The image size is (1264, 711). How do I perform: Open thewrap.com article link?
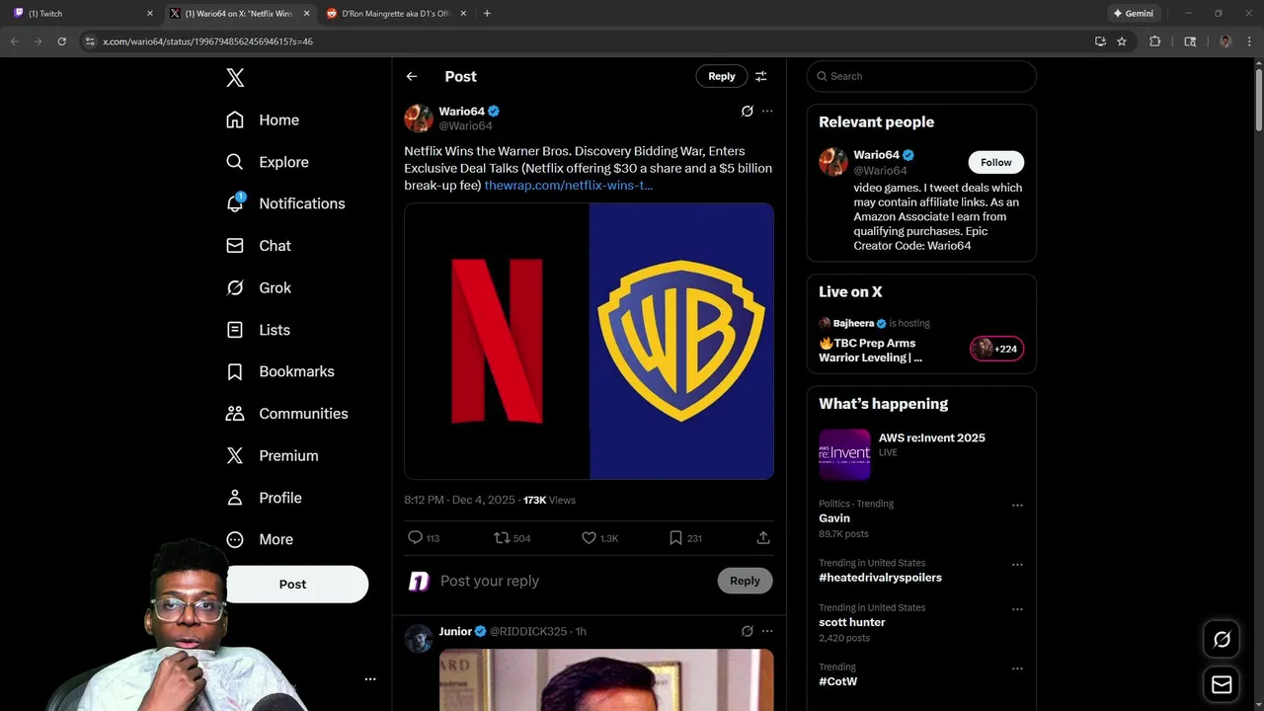(x=569, y=185)
